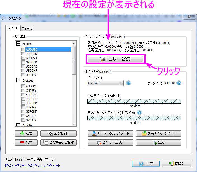Screen dimensions: 197x172
Task: Click the green plus icon on 追加
Action: coord(22,133)
